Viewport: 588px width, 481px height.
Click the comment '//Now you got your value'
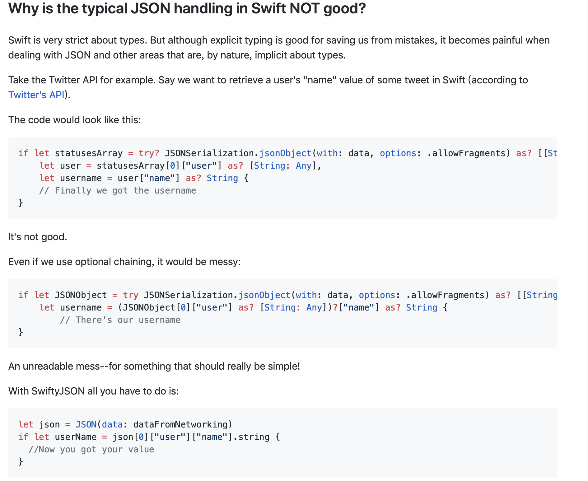click(91, 449)
